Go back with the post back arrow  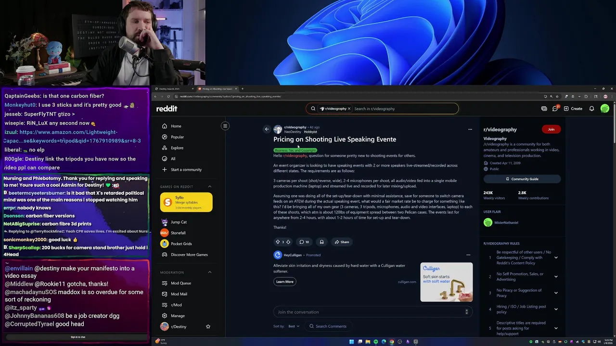[267, 129]
